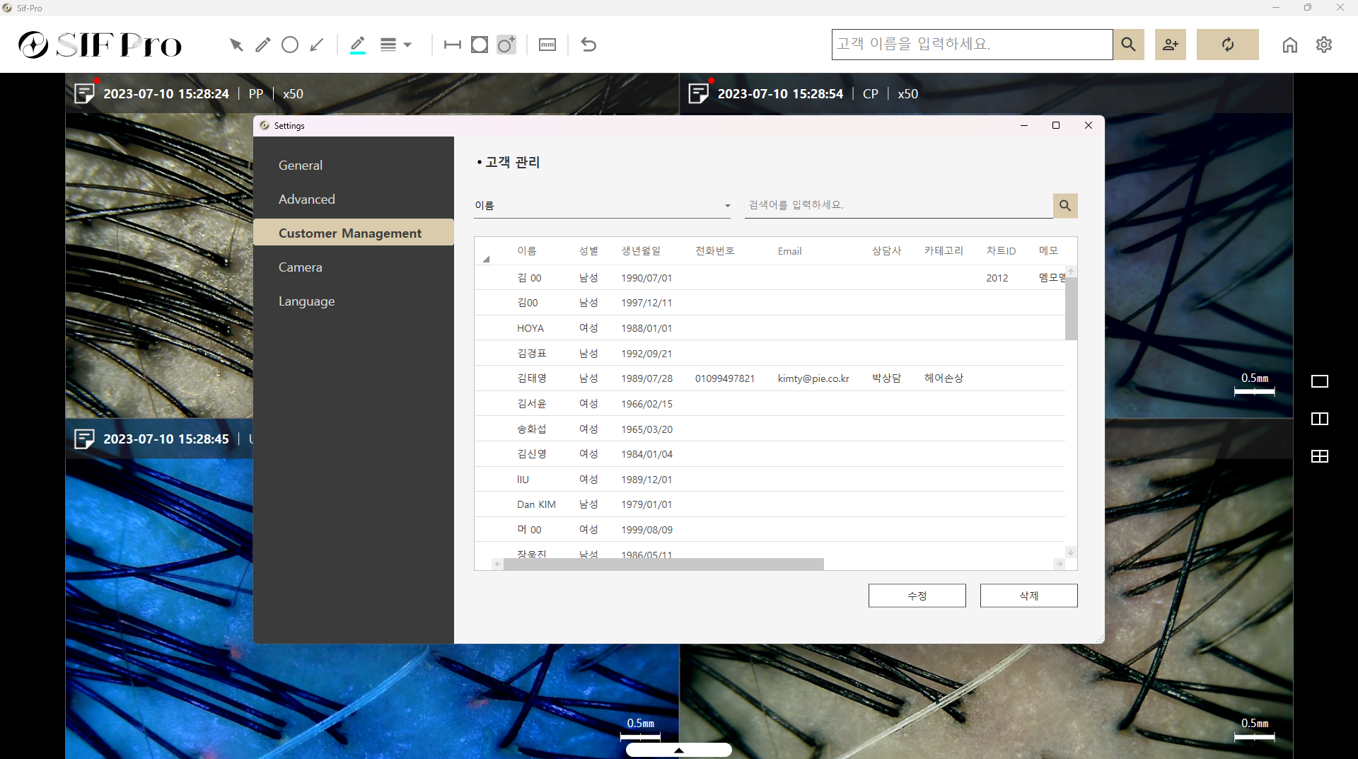This screenshot has height=759, width=1358.
Task: Open the Language settings tab
Action: 306,301
